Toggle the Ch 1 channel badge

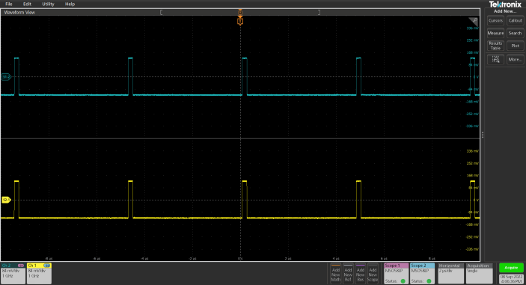[x=39, y=273]
